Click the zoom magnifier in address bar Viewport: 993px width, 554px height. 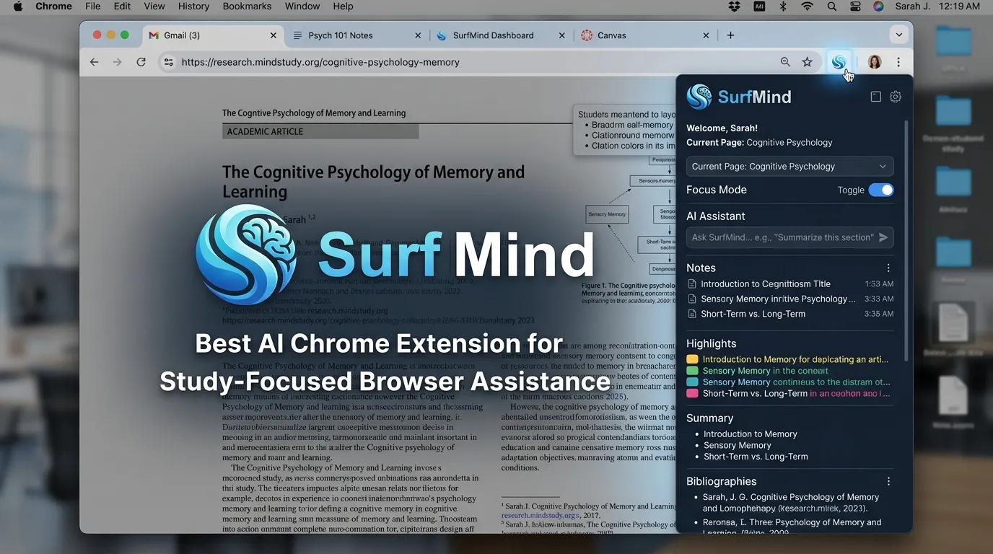pos(785,62)
